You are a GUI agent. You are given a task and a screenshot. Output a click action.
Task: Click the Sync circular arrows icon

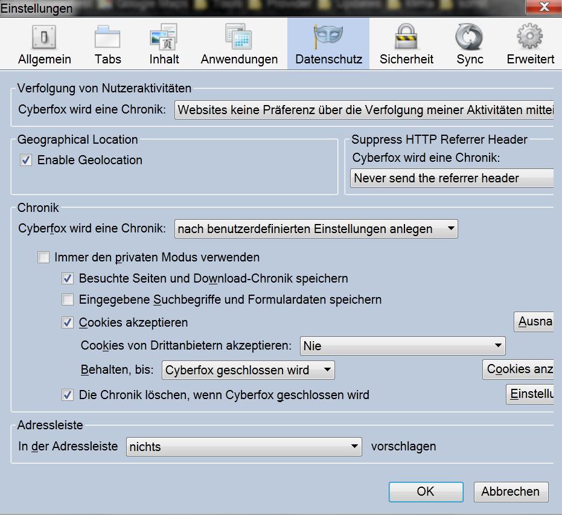pyautogui.click(x=469, y=37)
